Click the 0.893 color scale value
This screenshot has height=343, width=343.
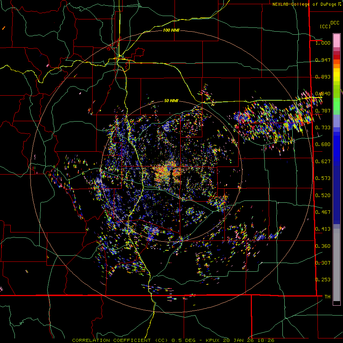click(323, 77)
